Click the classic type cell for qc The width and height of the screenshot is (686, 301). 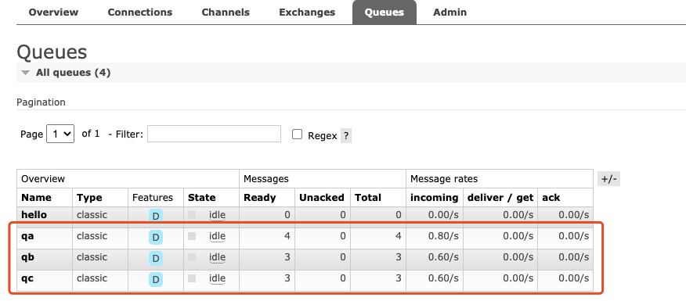click(x=92, y=278)
